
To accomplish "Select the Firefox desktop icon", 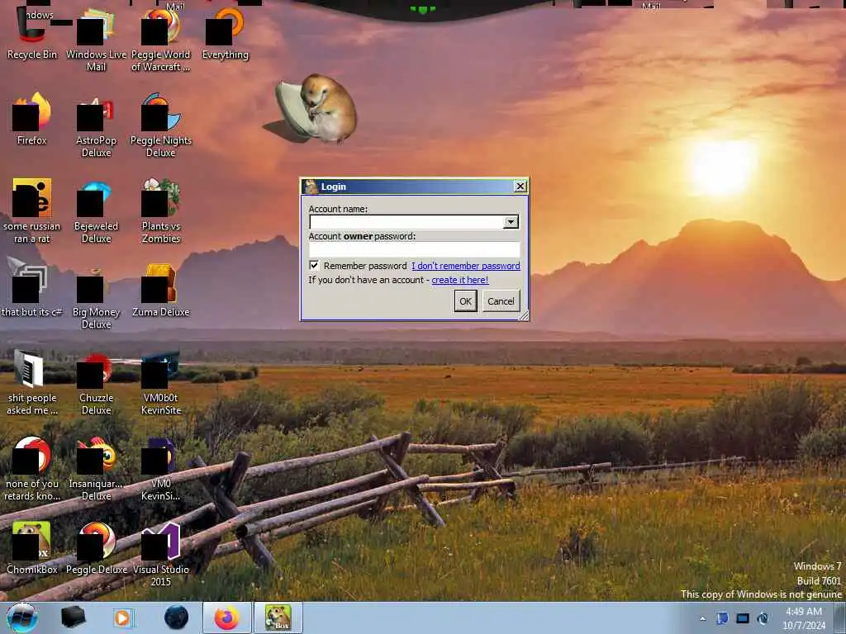I will pyautogui.click(x=32, y=119).
